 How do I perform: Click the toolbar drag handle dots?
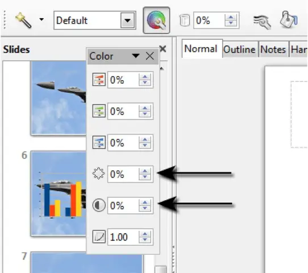[5, 20]
